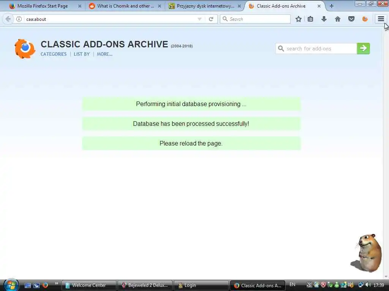
Task: Open the Firefox hamburger menu
Action: (x=381, y=19)
